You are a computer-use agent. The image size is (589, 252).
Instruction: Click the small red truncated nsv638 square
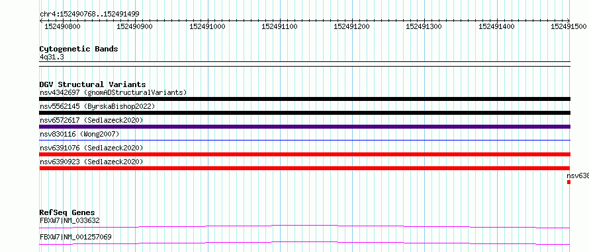point(568,182)
